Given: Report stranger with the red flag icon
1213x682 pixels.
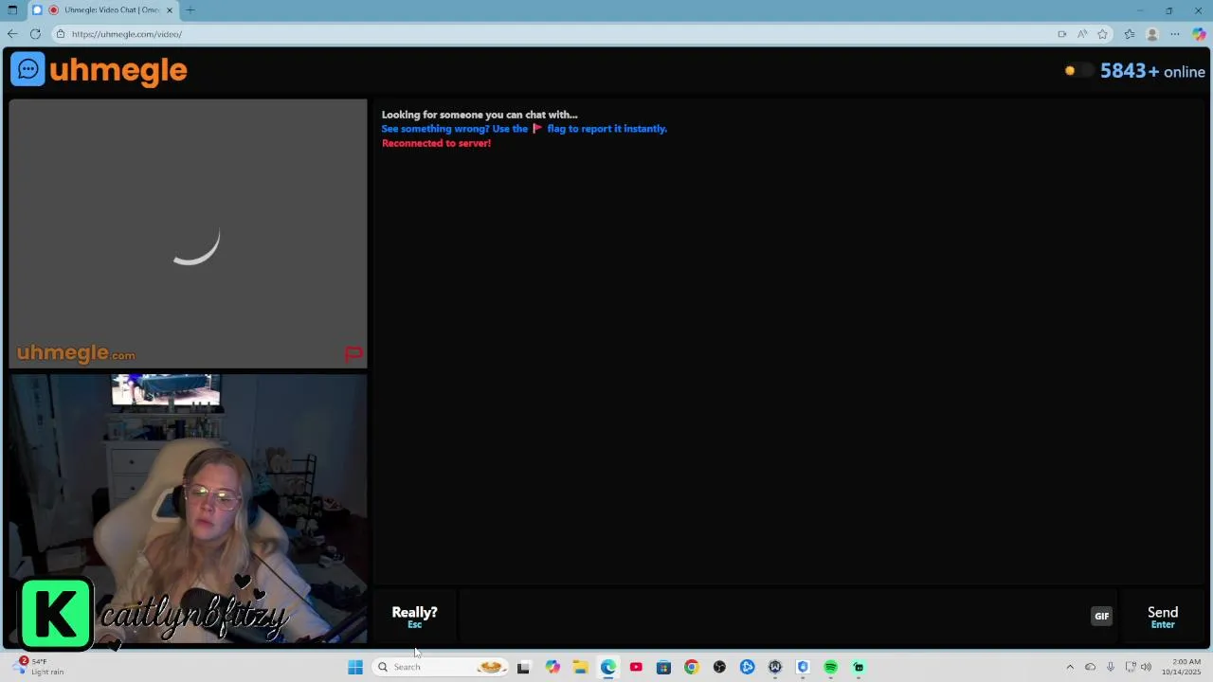Looking at the screenshot, I should coord(353,353).
